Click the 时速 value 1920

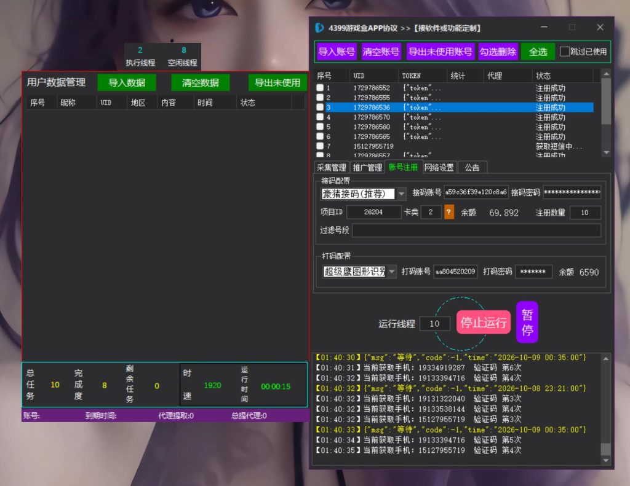(x=212, y=385)
